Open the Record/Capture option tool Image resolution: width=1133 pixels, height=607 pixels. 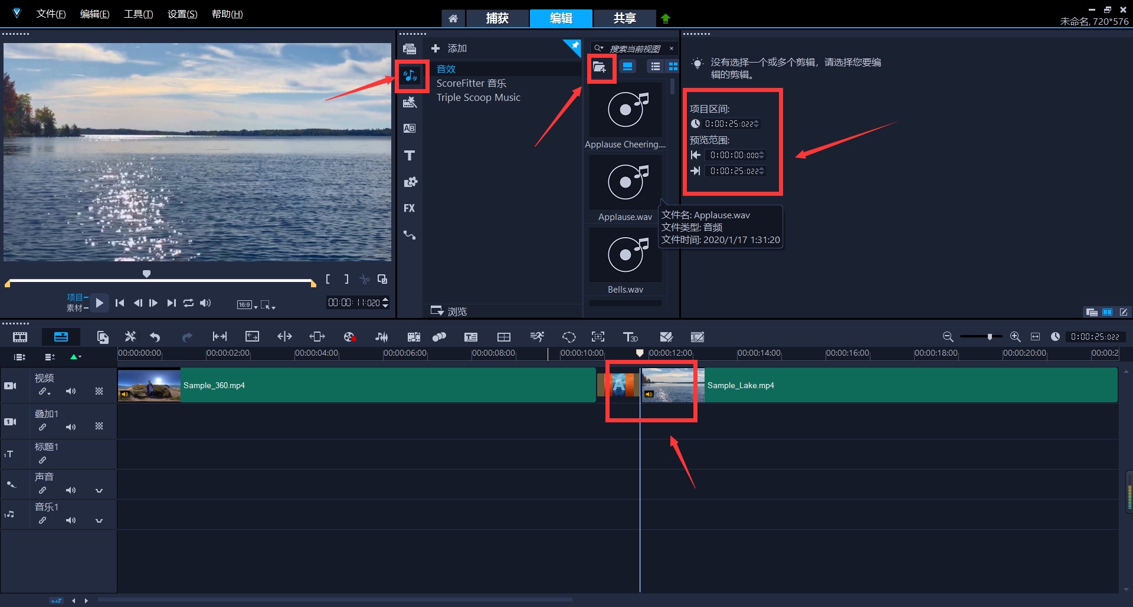(349, 337)
